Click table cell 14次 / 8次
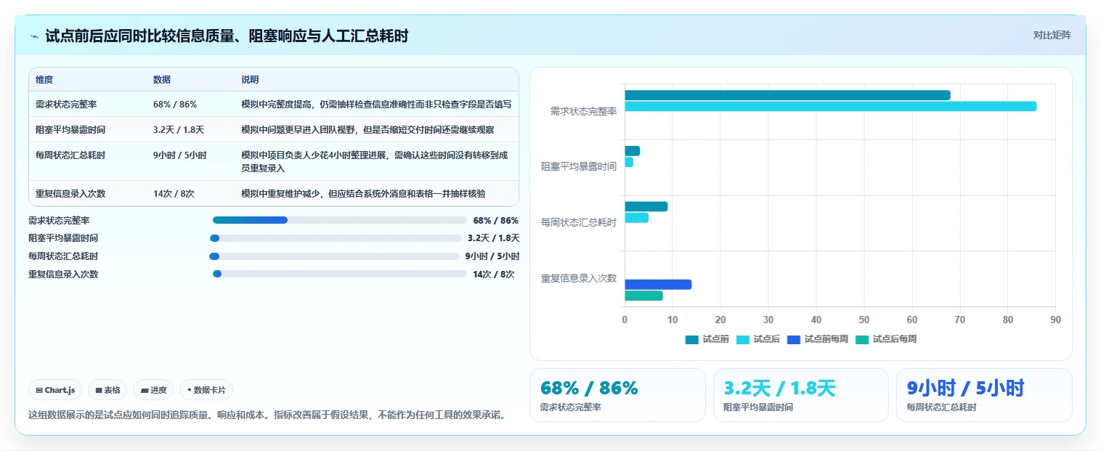Viewport: 1101px width, 451px height. click(x=174, y=194)
